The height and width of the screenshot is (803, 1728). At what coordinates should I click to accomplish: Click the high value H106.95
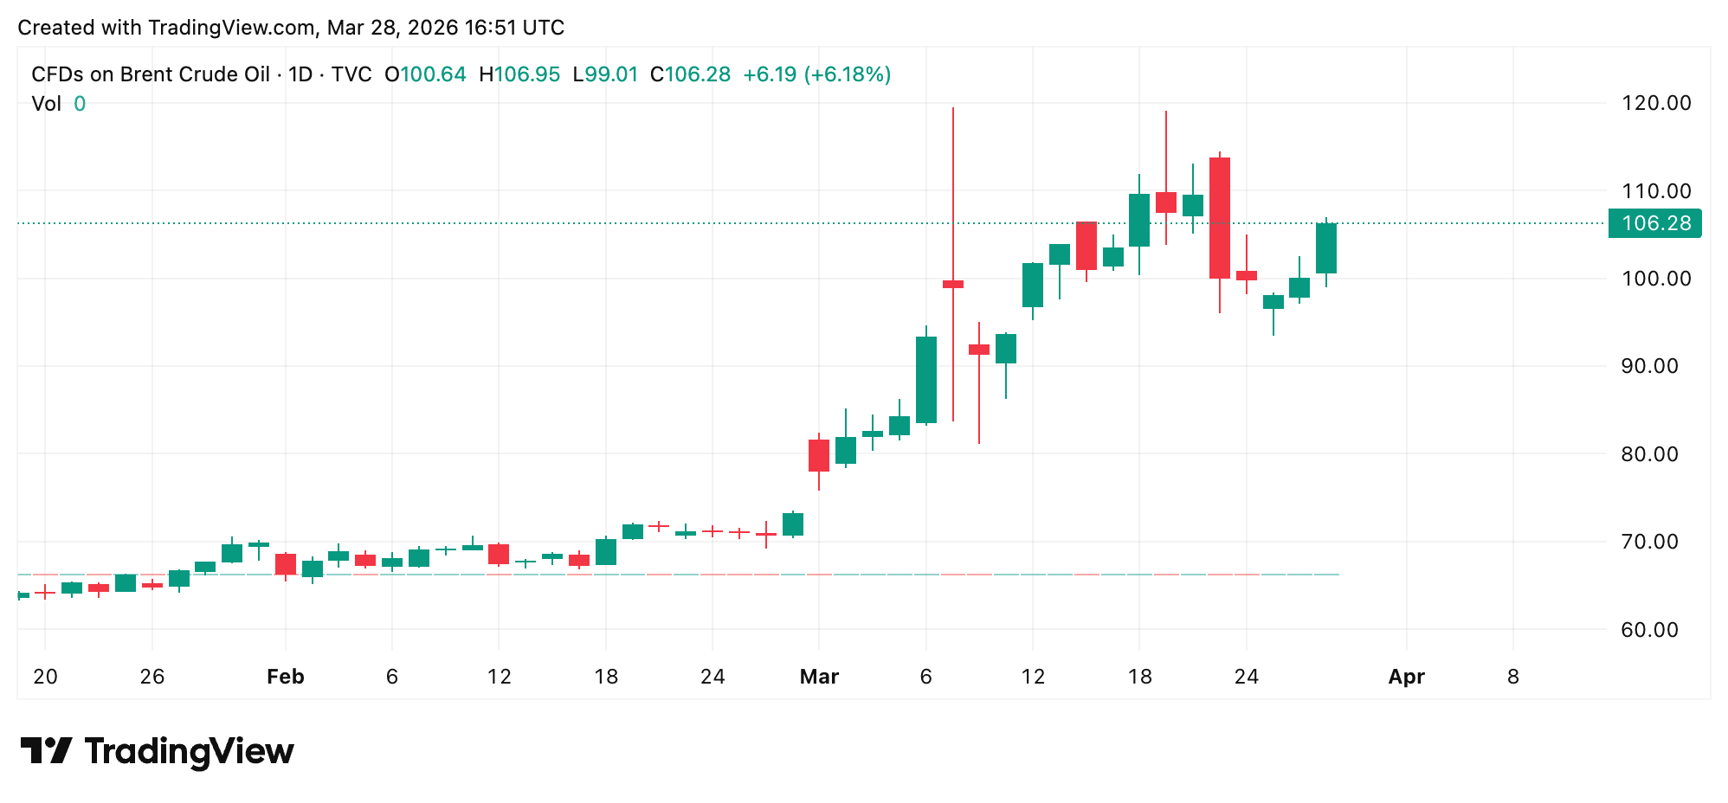click(x=519, y=74)
